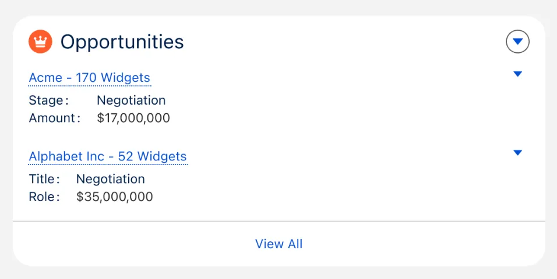Click the orange Opportunities crown icon
Screen dimensions: 557x279
point(40,42)
